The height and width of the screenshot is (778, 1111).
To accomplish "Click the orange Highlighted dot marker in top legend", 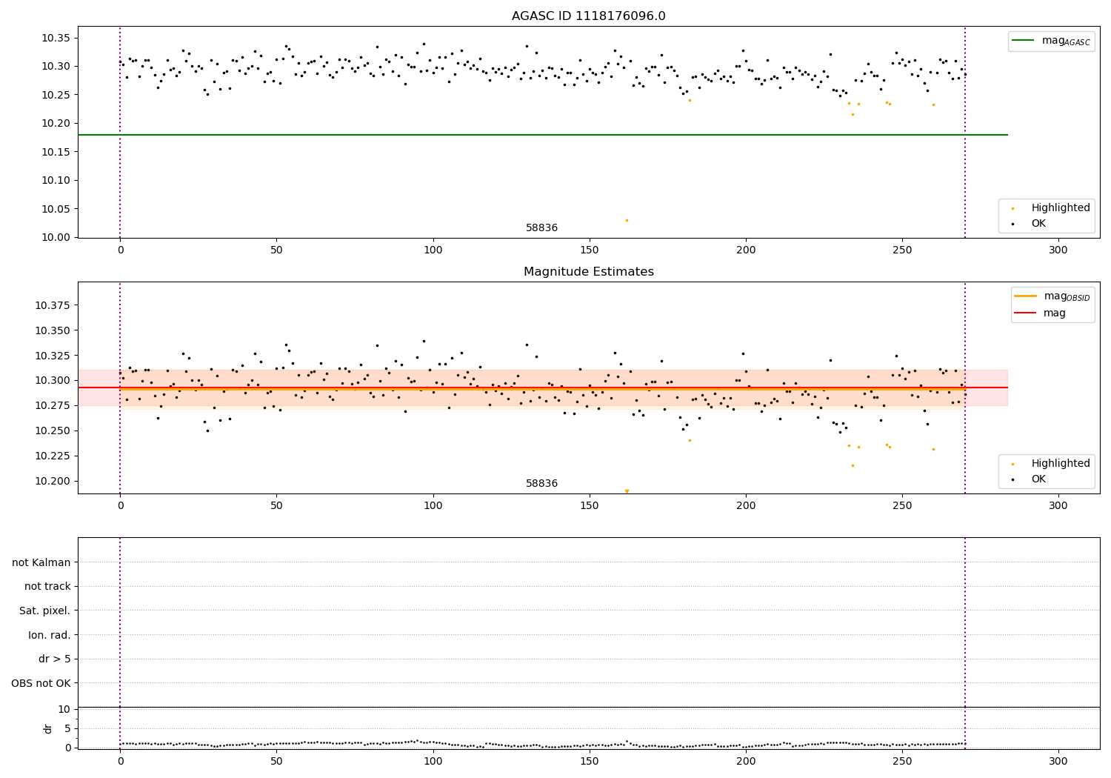I will [1012, 209].
